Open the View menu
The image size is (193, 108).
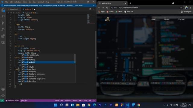pos(25,2)
